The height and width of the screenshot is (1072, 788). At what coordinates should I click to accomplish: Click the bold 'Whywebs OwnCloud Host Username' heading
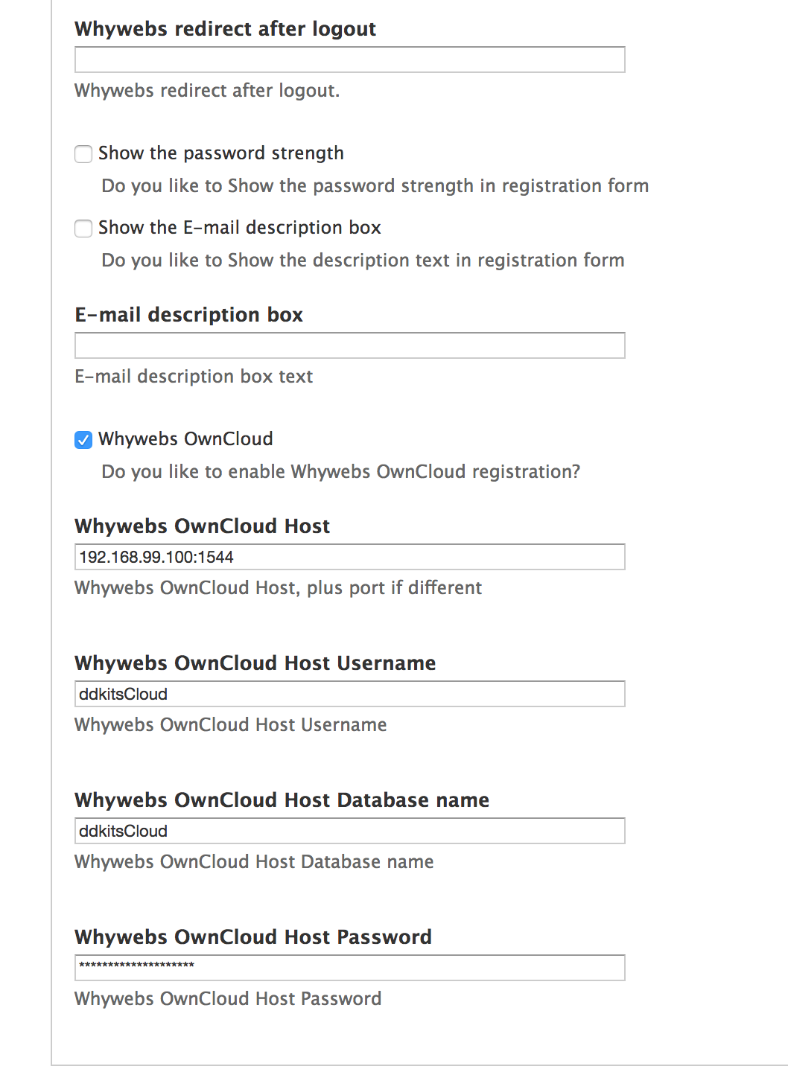(x=255, y=663)
